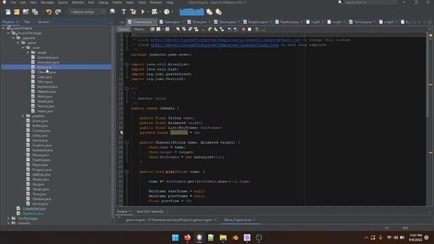The width and height of the screenshot is (434, 244).
Task: Select Keyframe.java in project tree
Action: coord(47,87)
